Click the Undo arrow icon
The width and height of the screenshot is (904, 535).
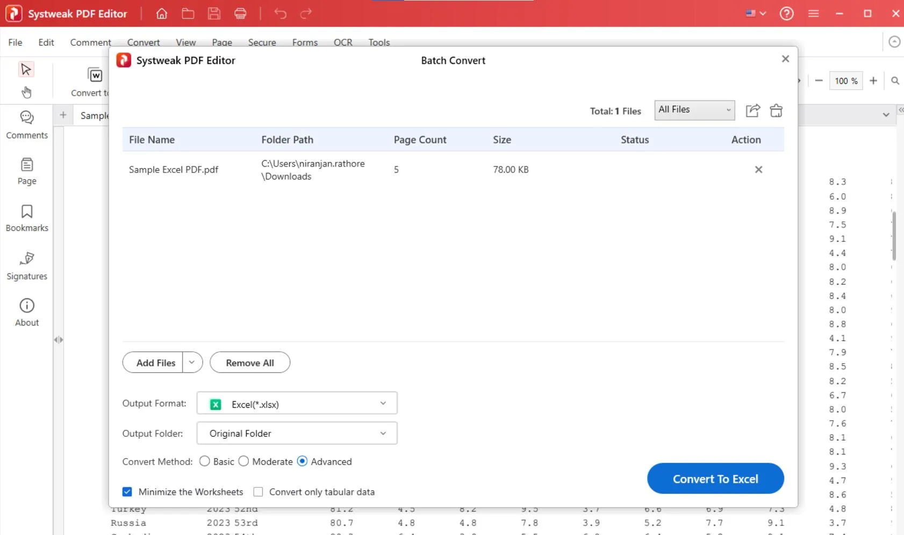[279, 13]
